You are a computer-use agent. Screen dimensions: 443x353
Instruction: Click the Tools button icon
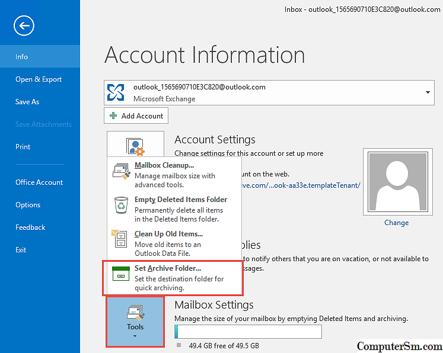pyautogui.click(x=136, y=313)
